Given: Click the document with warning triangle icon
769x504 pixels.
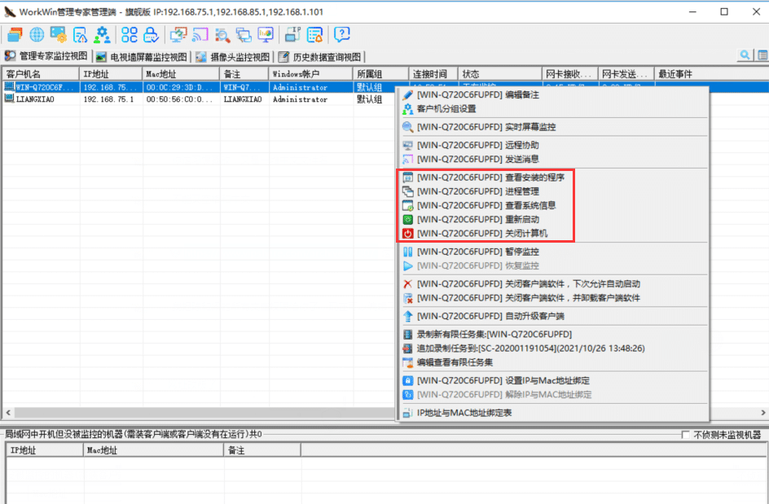Looking at the screenshot, I should 80,34.
